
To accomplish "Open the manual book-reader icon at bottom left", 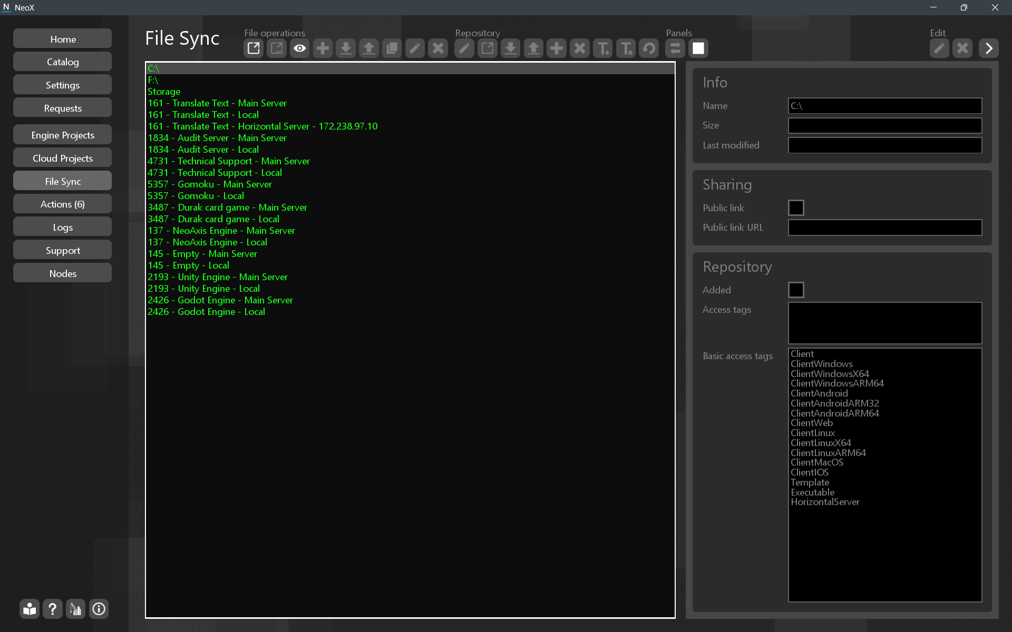I will 30,609.
